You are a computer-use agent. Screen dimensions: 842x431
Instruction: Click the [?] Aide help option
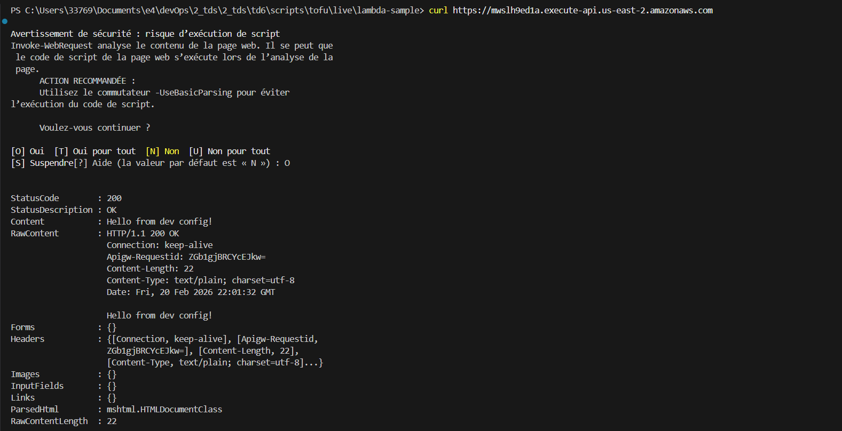tap(93, 163)
